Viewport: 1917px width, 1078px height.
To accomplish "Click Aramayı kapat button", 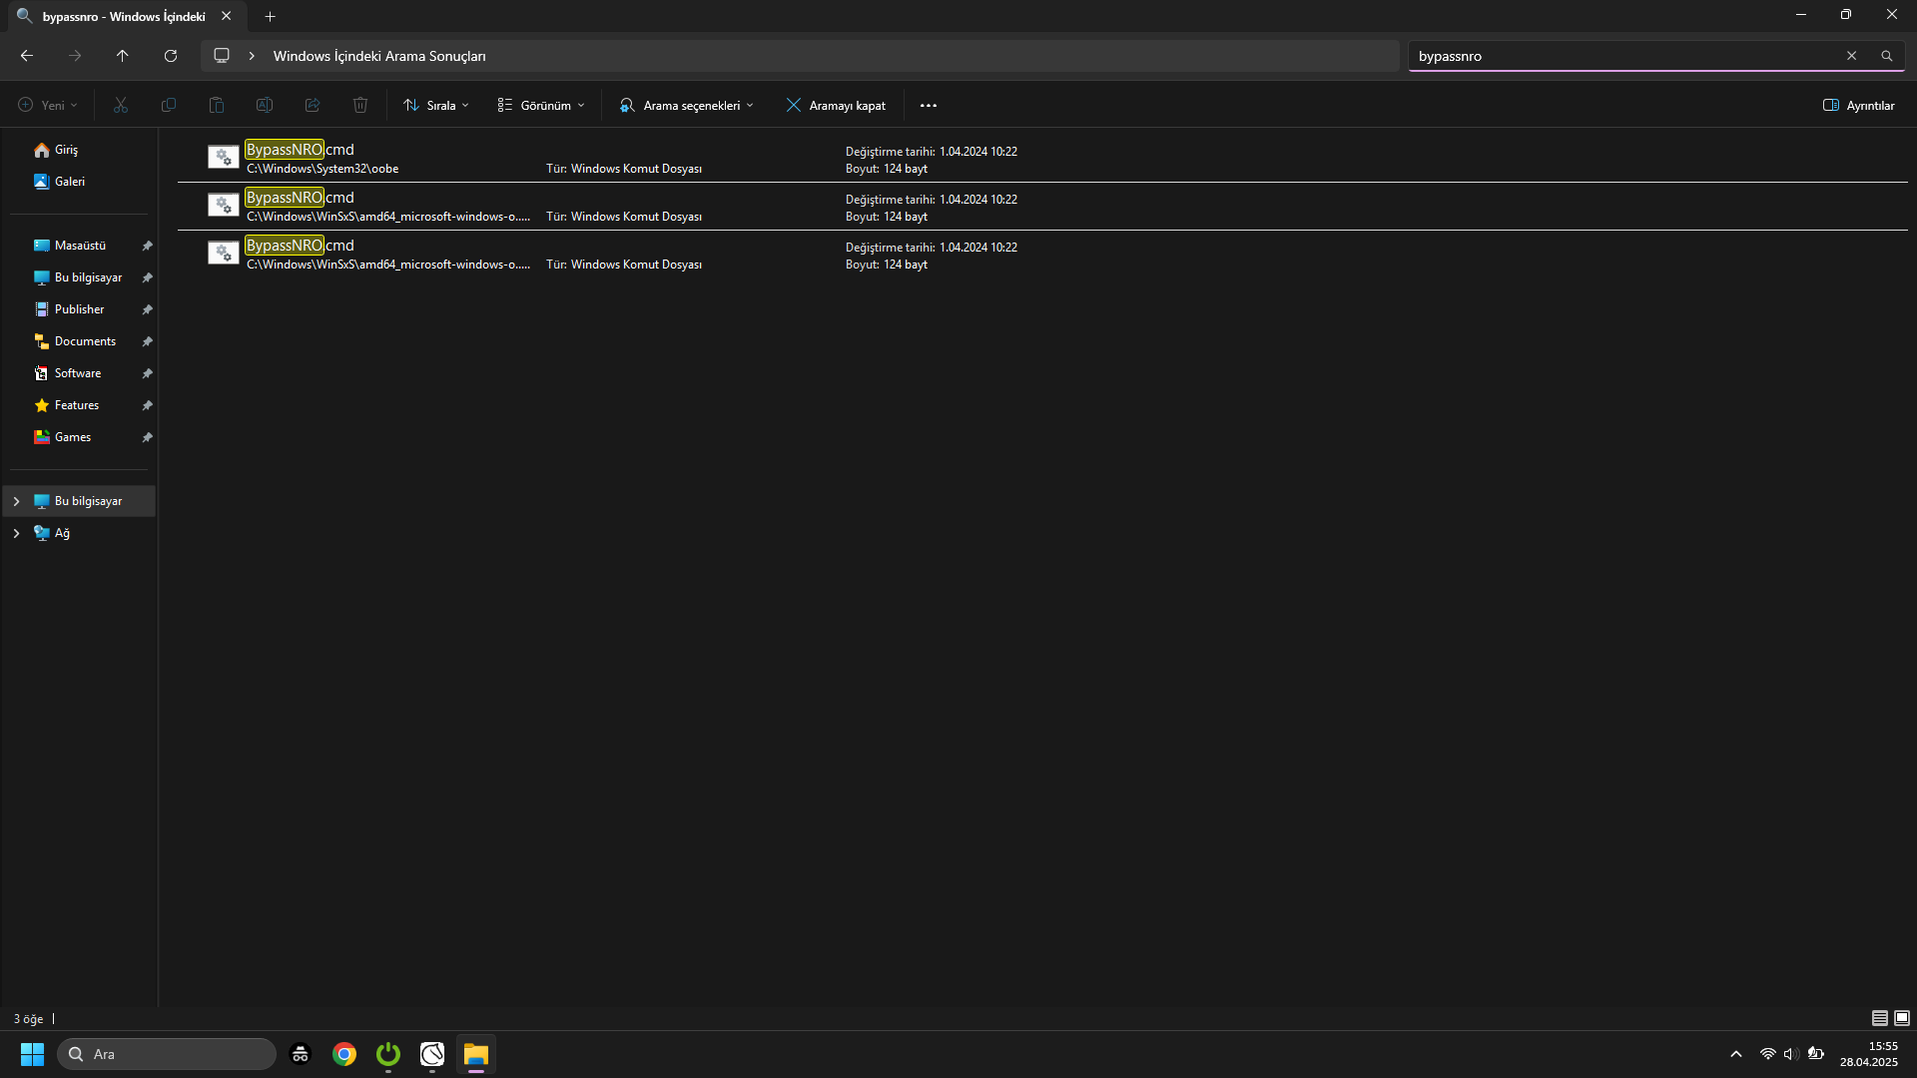I will point(836,106).
